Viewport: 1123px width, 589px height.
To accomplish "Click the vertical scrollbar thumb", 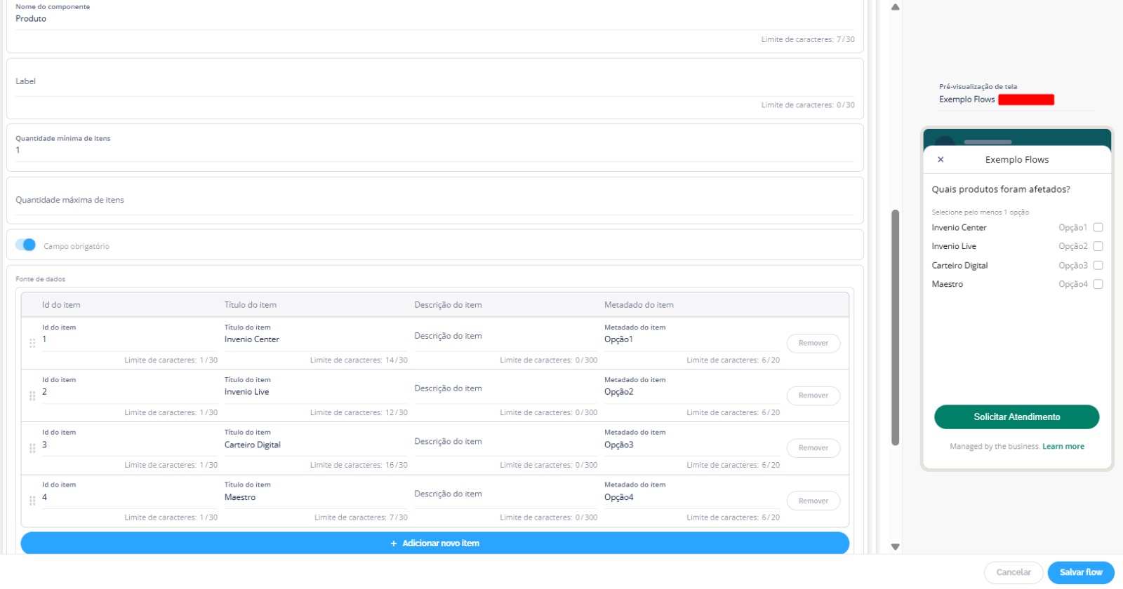I will (895, 327).
